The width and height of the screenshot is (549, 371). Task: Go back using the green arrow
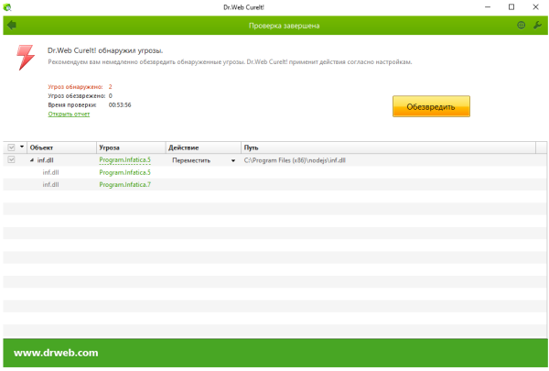point(12,26)
